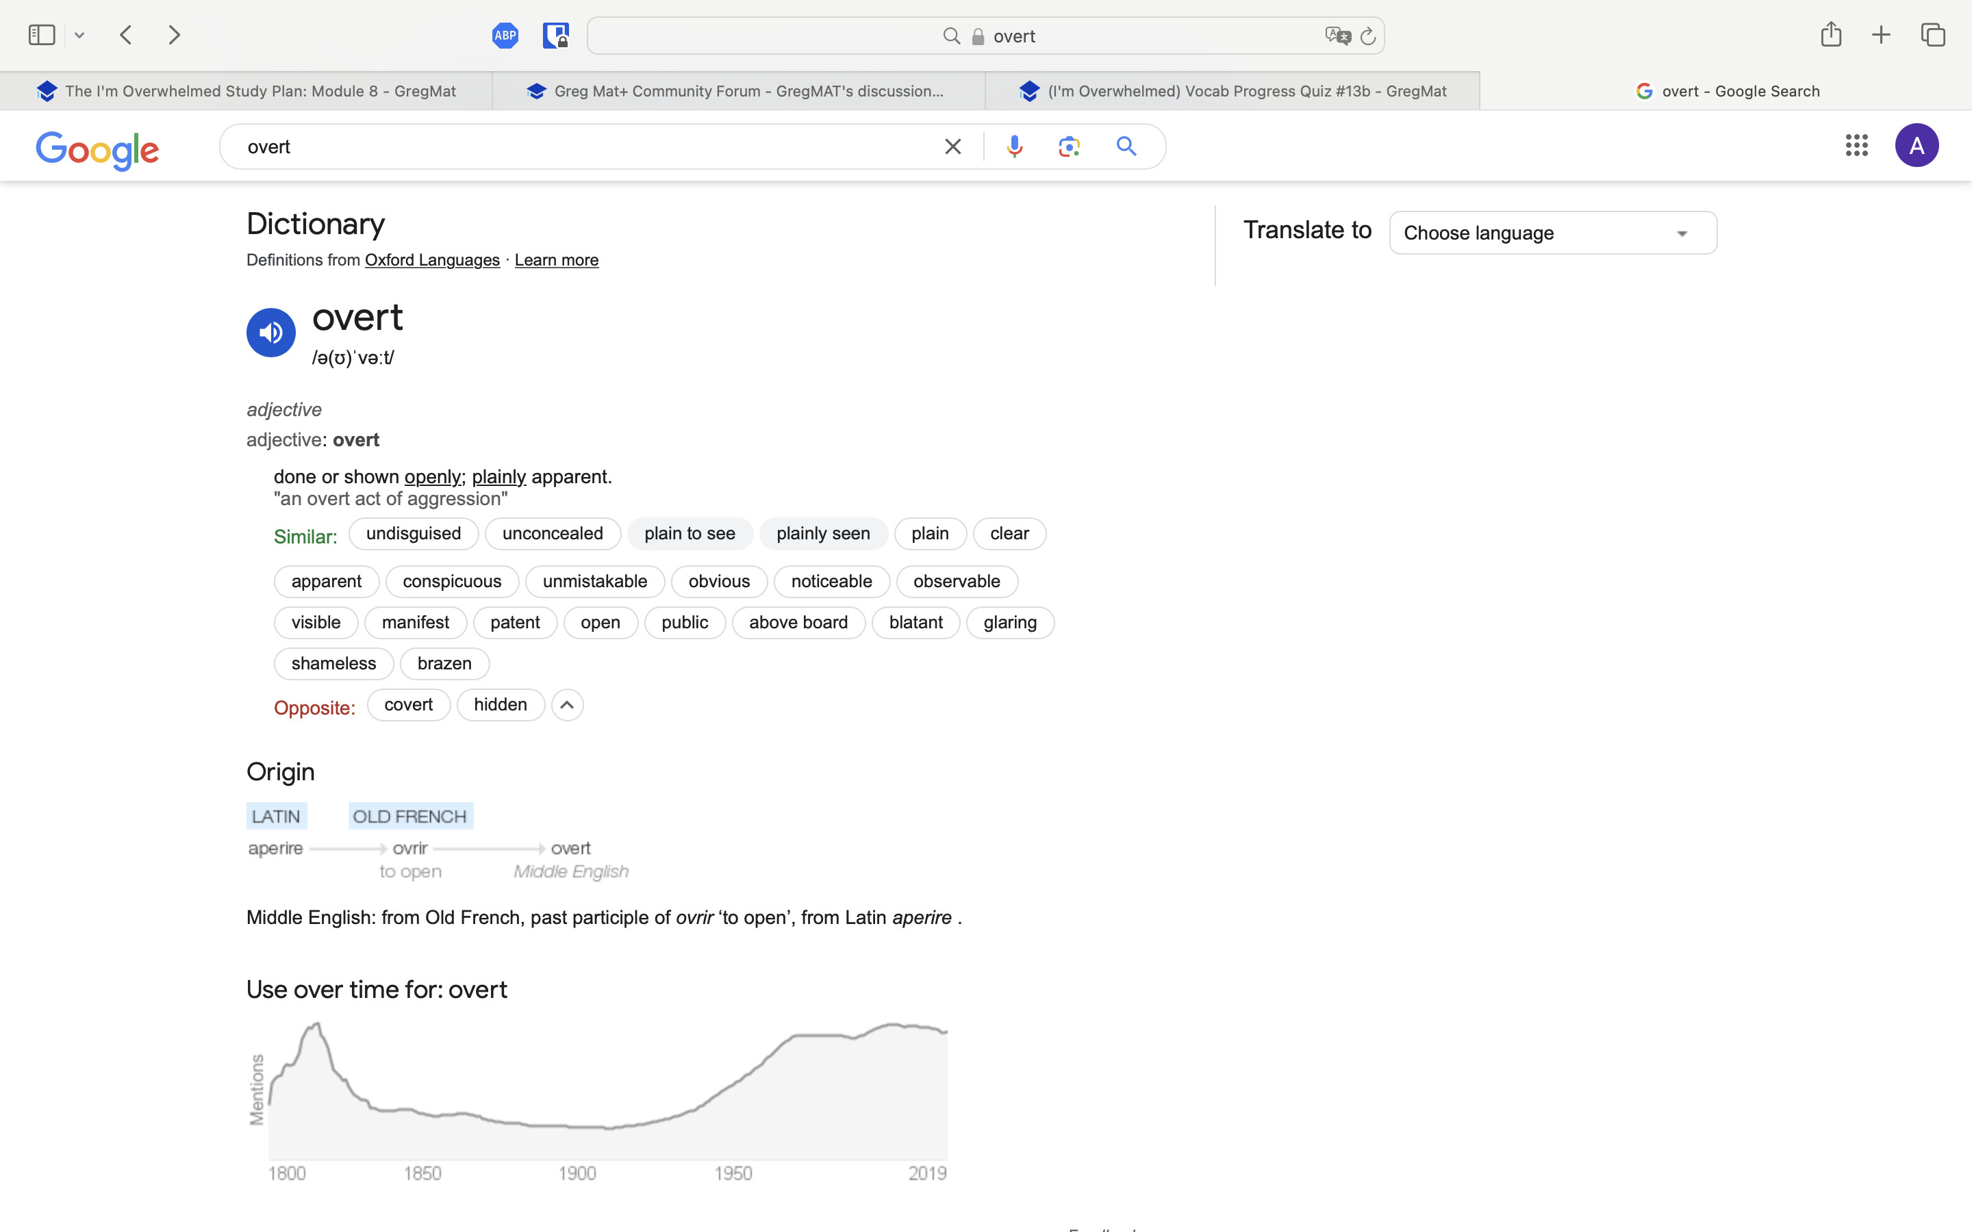Click the Safari share icon
1972x1232 pixels.
pyautogui.click(x=1831, y=35)
